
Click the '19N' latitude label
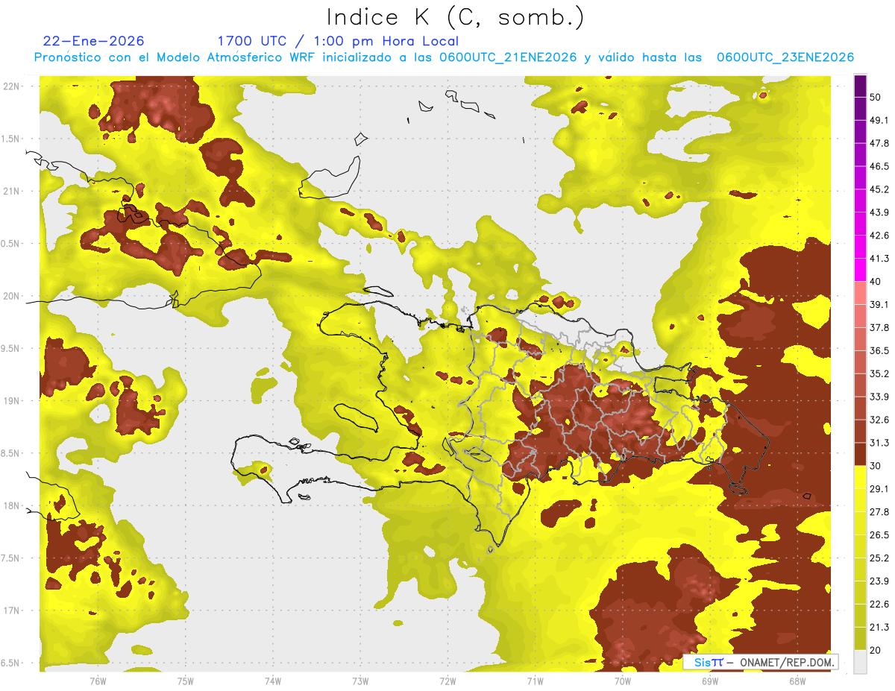[x=13, y=401]
